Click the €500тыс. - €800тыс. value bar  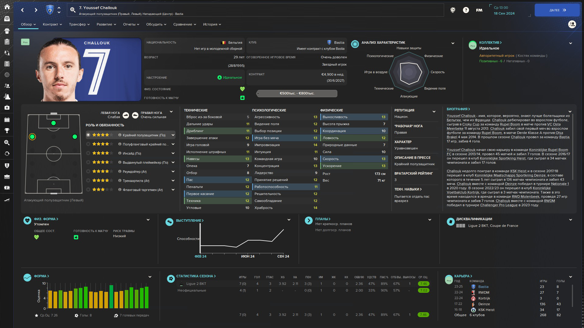click(x=297, y=93)
